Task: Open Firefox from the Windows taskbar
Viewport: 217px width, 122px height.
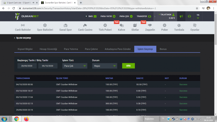Action: pos(26,119)
